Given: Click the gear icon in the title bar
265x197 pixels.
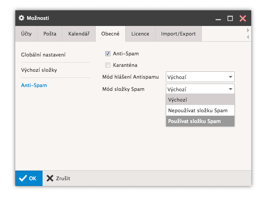Looking at the screenshot, I should point(21,18).
